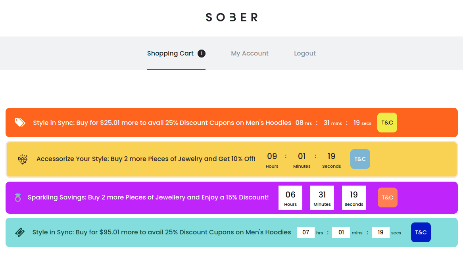The image size is (463, 253).
Task: Click ring icon on purple banner
Action: 18,197
